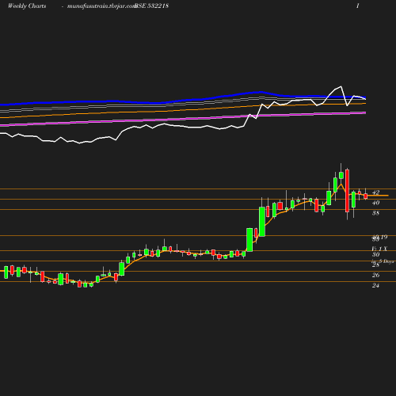Click the price axis label 24
Image resolution: width=396 pixels, height=396 pixels.
(x=375, y=285)
